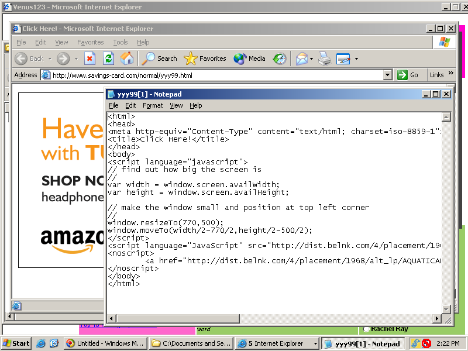The height and width of the screenshot is (351, 468).
Task: Open the Search pane in Internet Explorer
Action: [159, 58]
